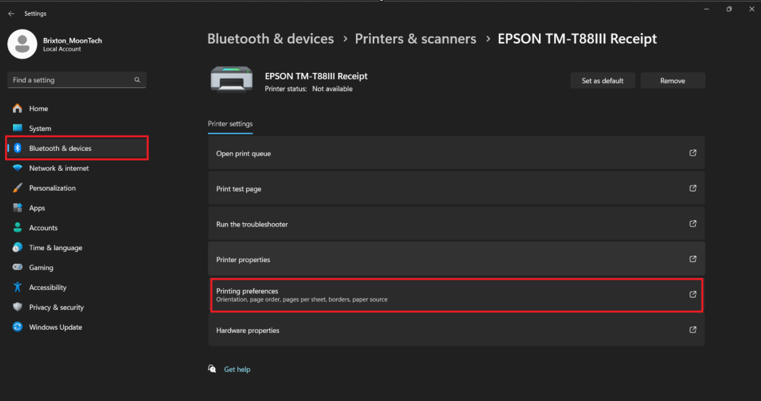Screen dimensions: 761x401
Task: Select the Personalization brush icon
Action: [16, 188]
